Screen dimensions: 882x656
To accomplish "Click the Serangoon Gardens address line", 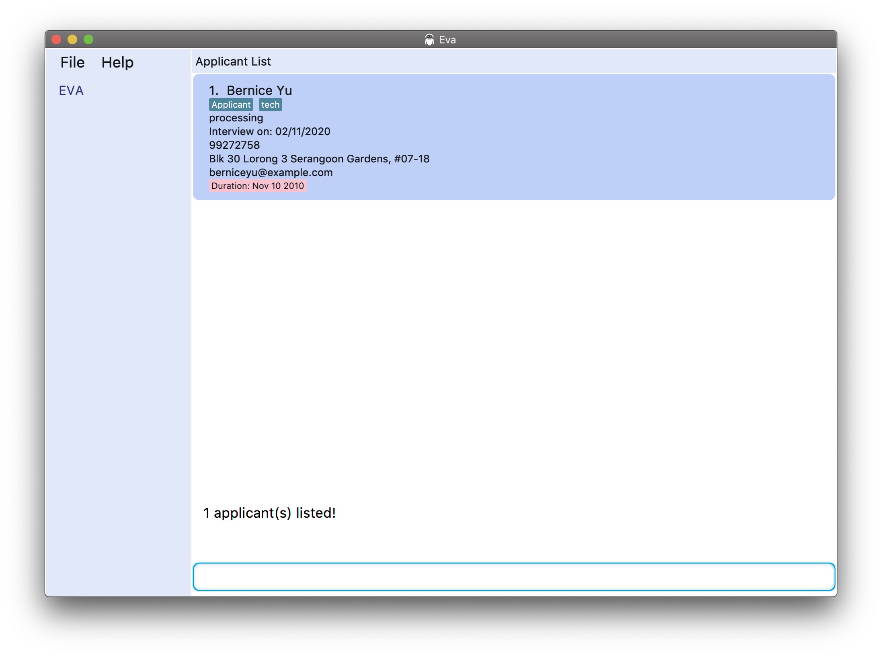I will [x=319, y=159].
